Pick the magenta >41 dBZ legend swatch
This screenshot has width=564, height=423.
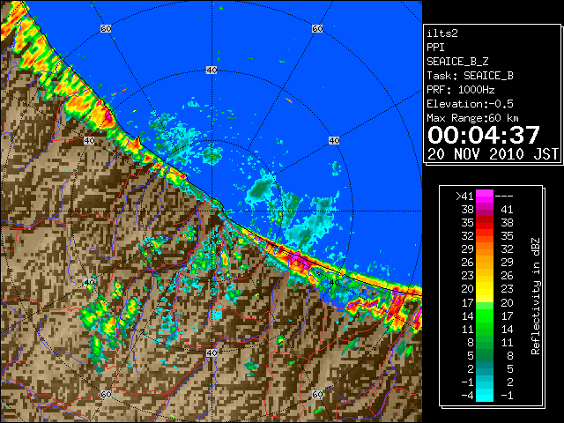point(485,196)
